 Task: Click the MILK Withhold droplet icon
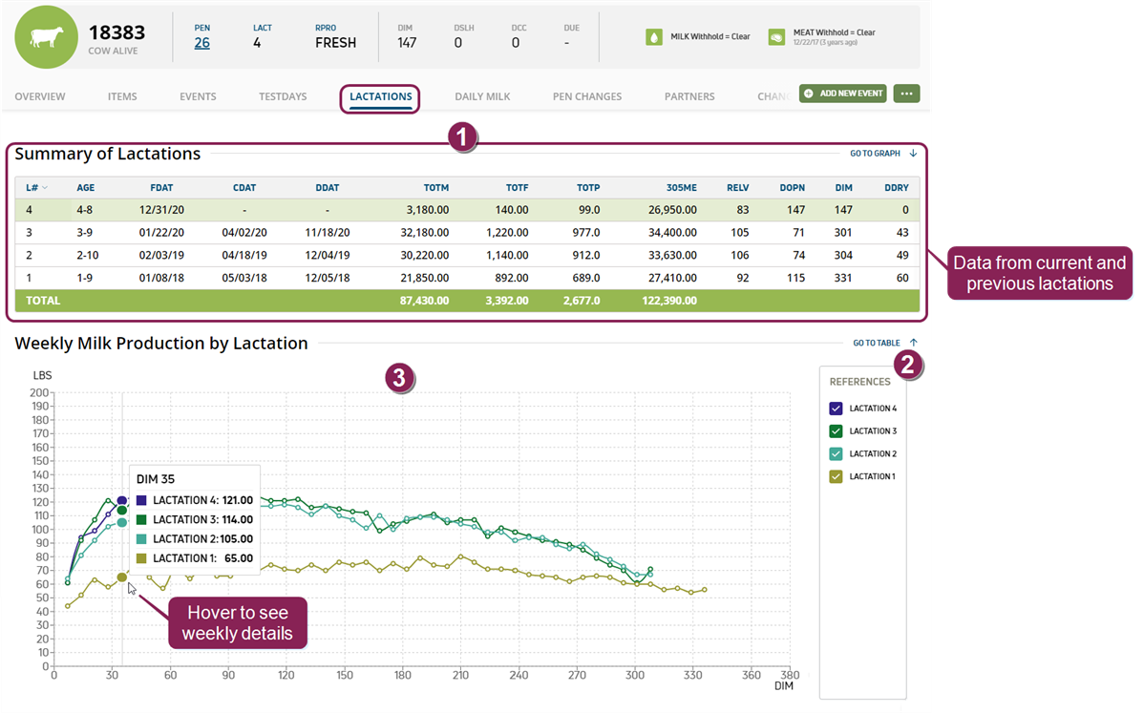tap(654, 36)
